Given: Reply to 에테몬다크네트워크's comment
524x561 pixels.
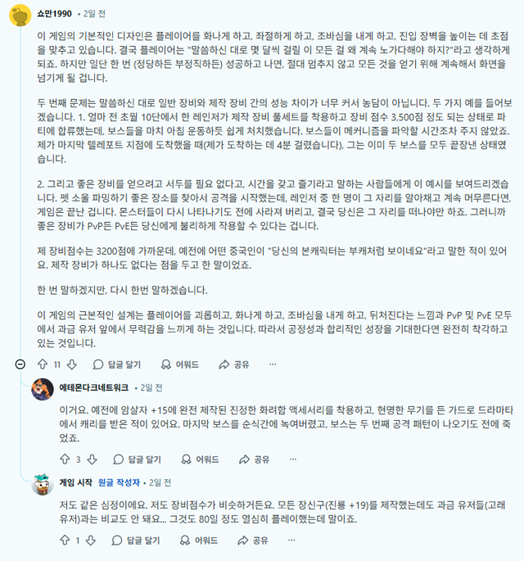Looking at the screenshot, I should click(136, 459).
